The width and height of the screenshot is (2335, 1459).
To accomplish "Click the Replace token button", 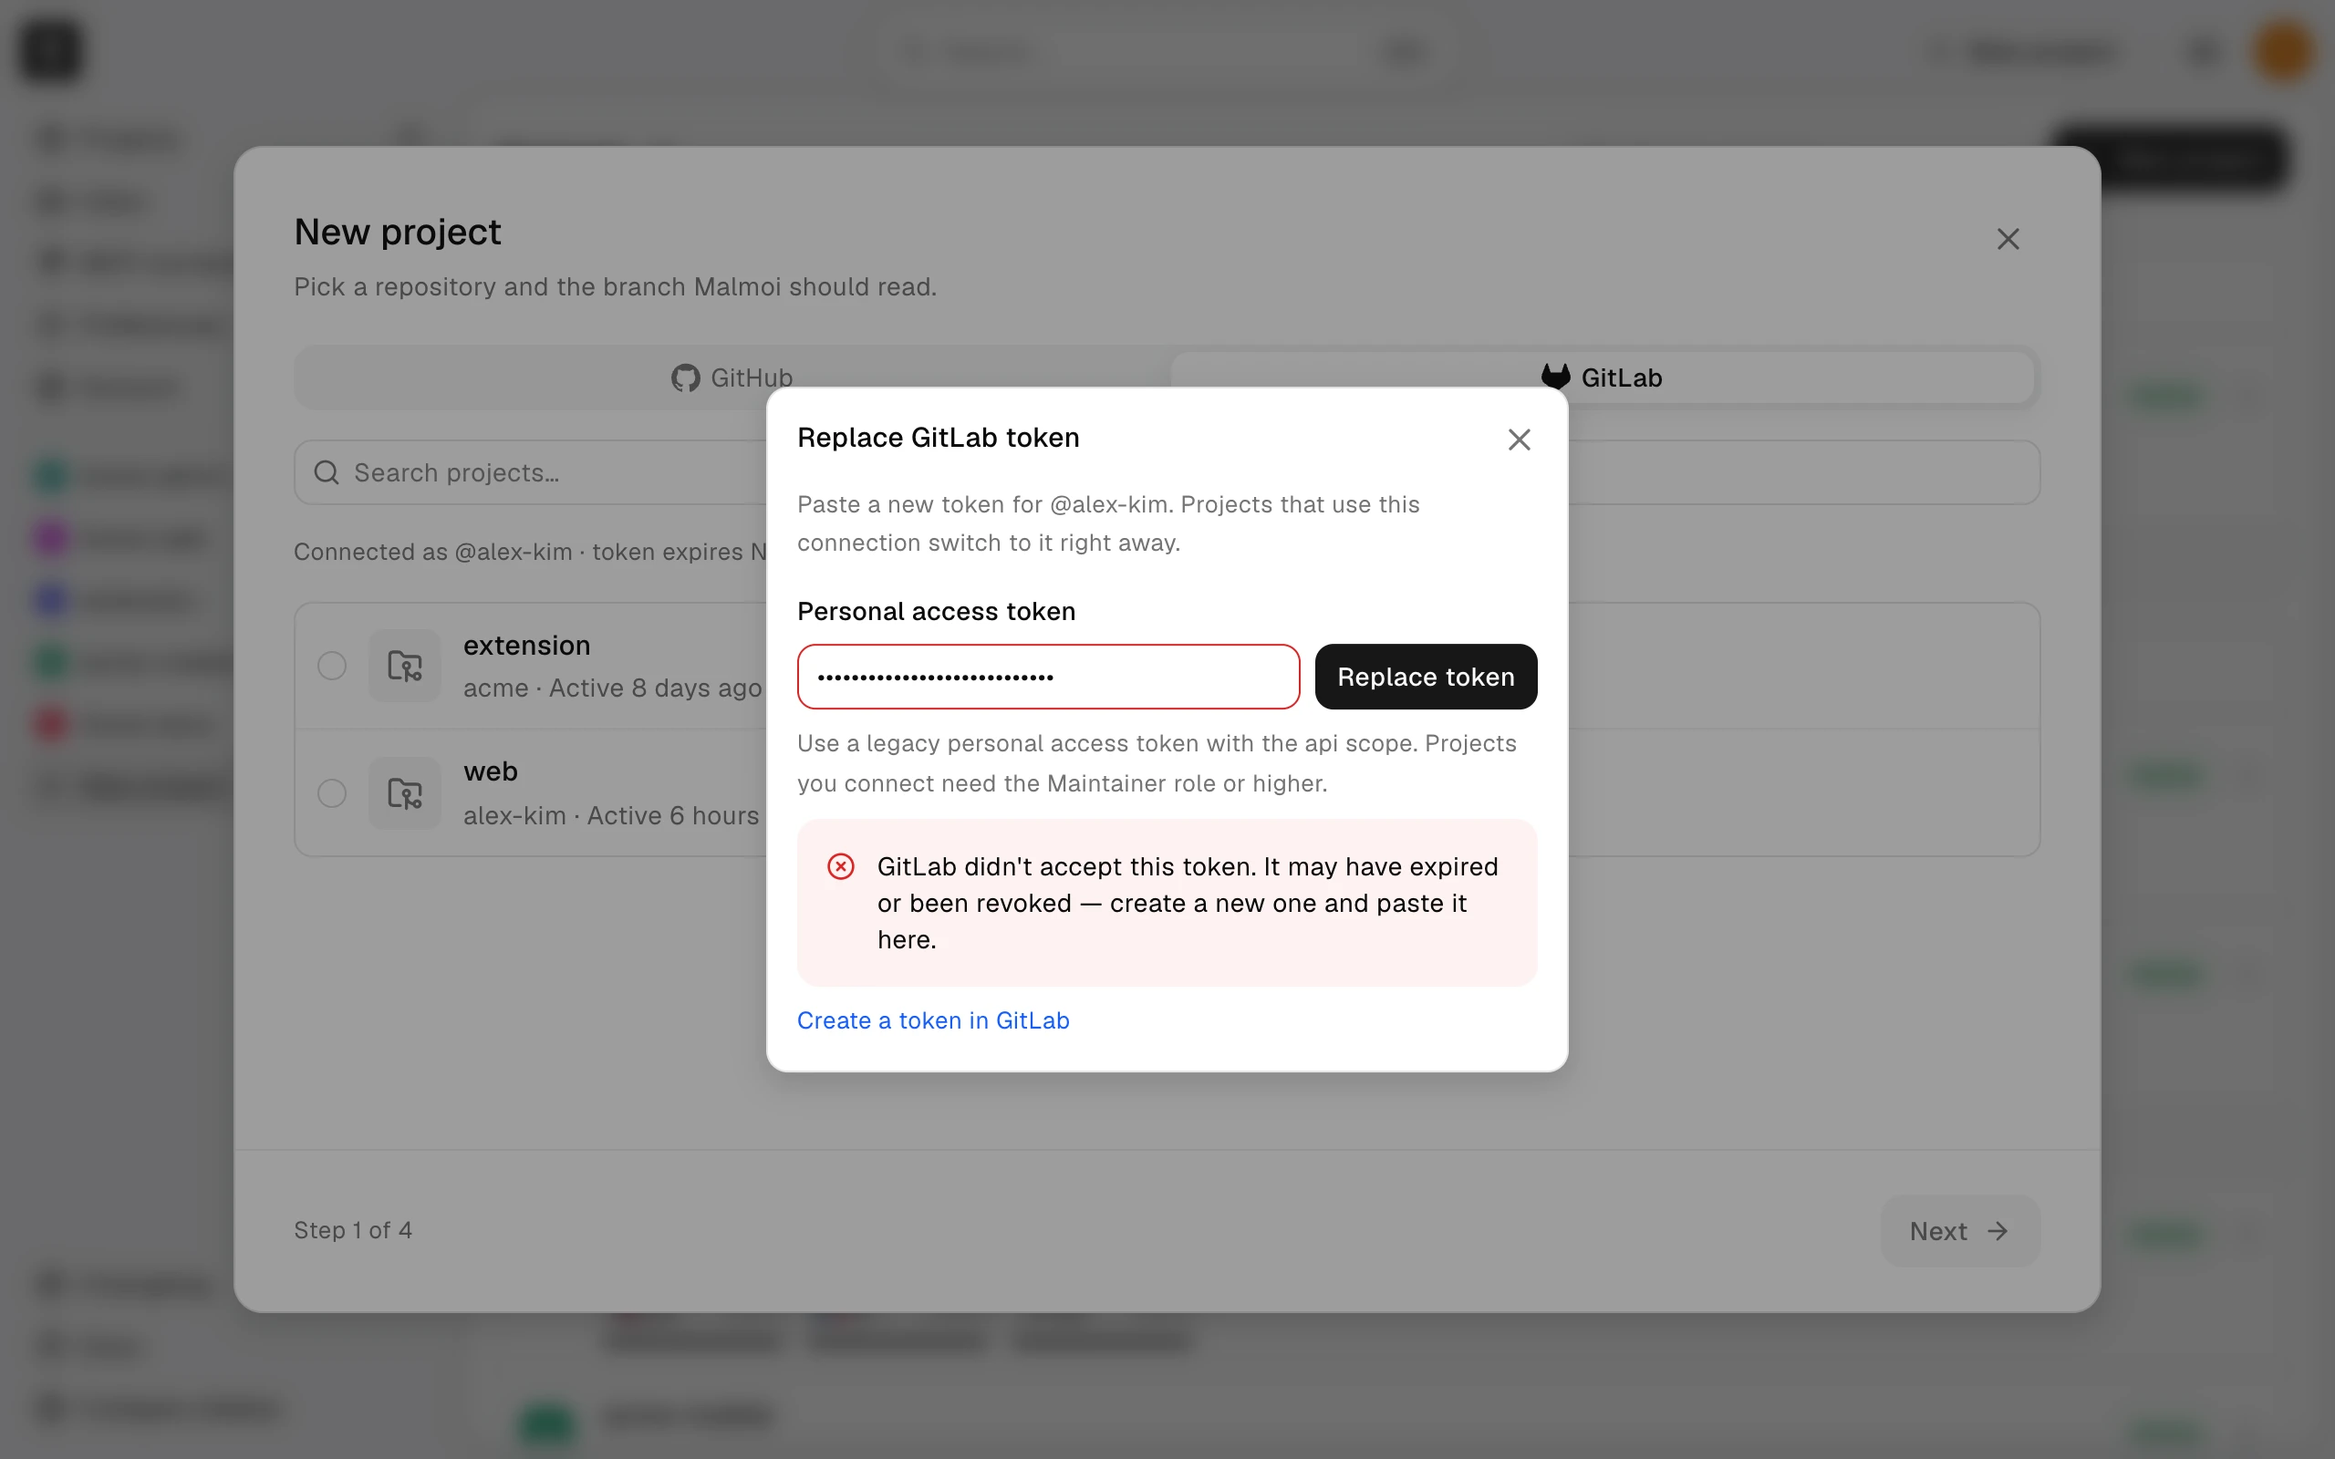I will [x=1425, y=677].
